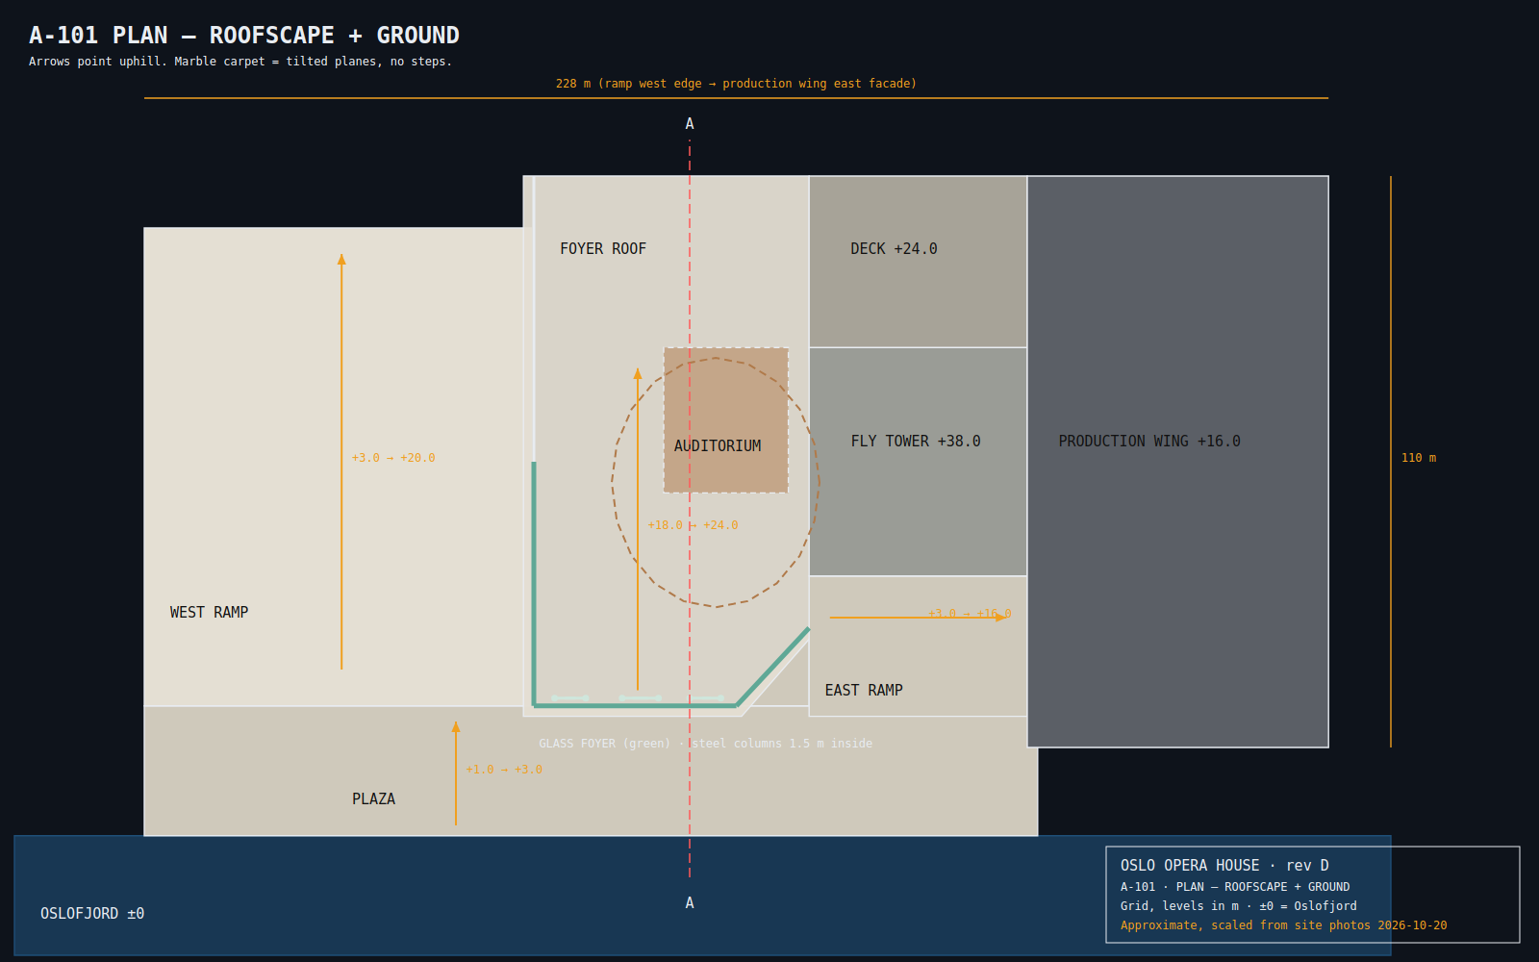Select the 'DECK +24.0' label
Screen dimensions: 1539x962
[894, 249]
